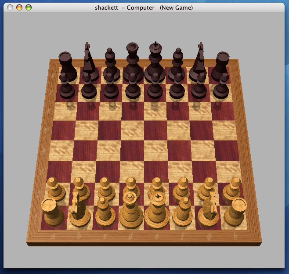Click the empty c3 square
Screen dimensions: 289x274
coord(108,172)
